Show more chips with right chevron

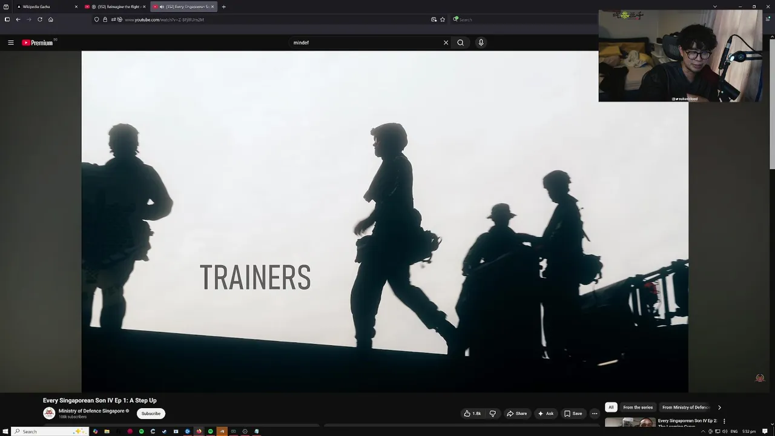click(x=719, y=408)
